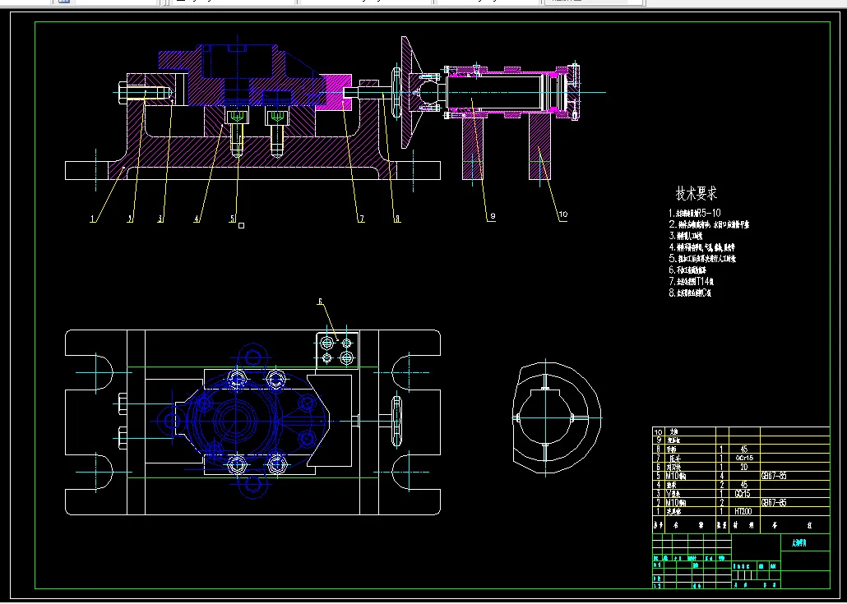Select HT200 material cell in parts list
The width and height of the screenshot is (847, 604).
point(743,511)
